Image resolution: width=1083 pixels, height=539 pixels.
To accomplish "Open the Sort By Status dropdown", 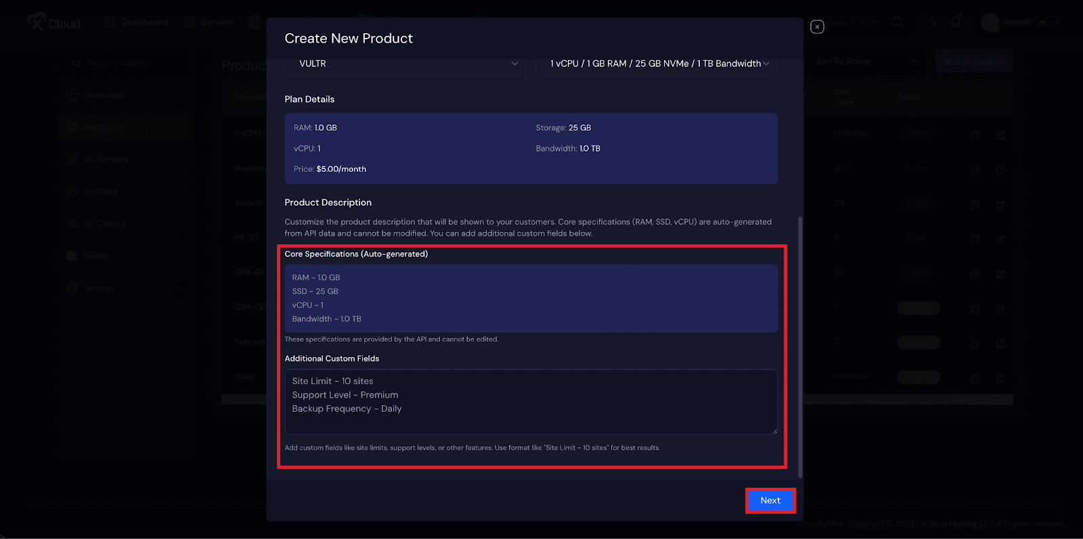I will click(866, 61).
